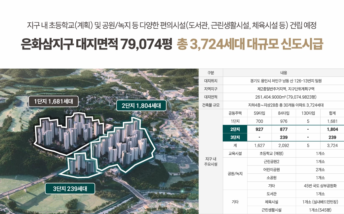This screenshot has width=344, height=214.
Task: Select the '계' totals row label
Action: pos(235,145)
